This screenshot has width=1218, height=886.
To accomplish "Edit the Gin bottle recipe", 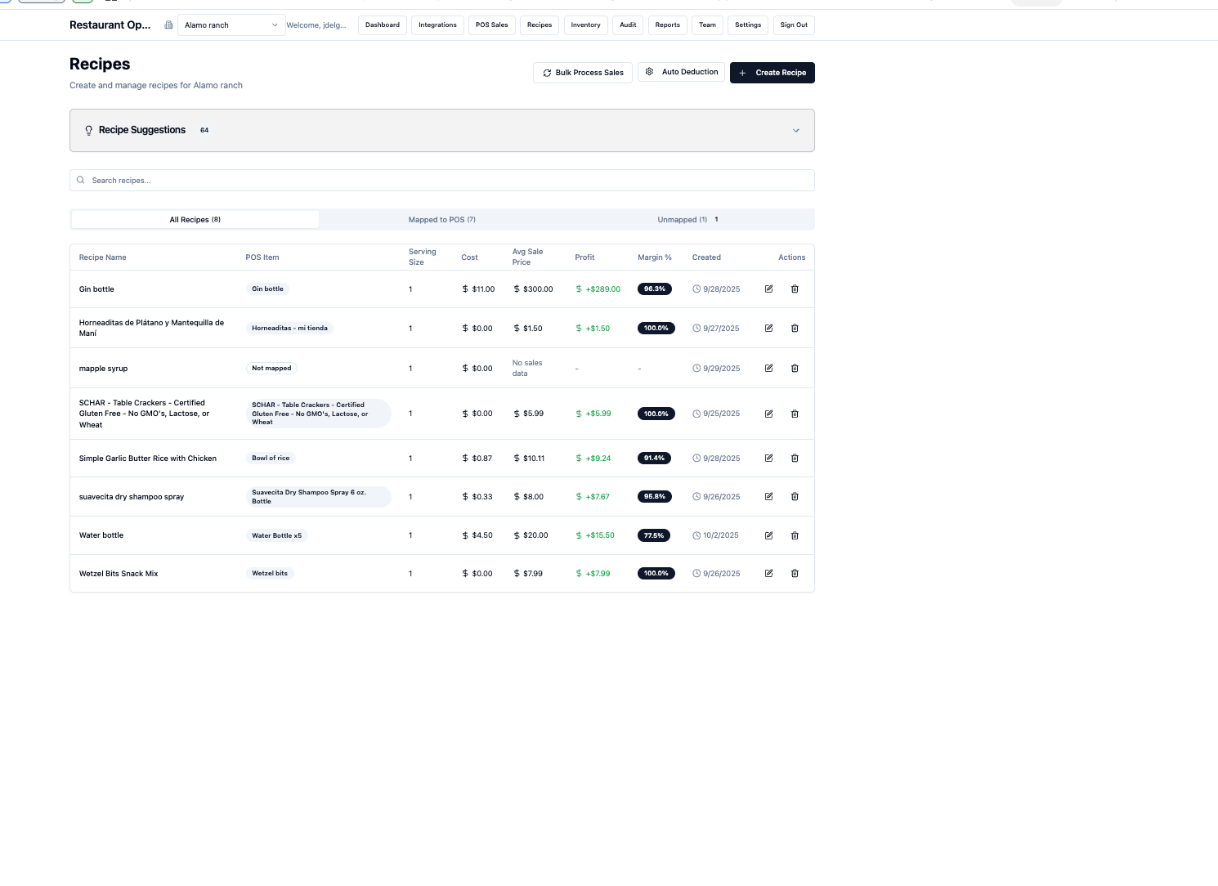I will [x=768, y=289].
